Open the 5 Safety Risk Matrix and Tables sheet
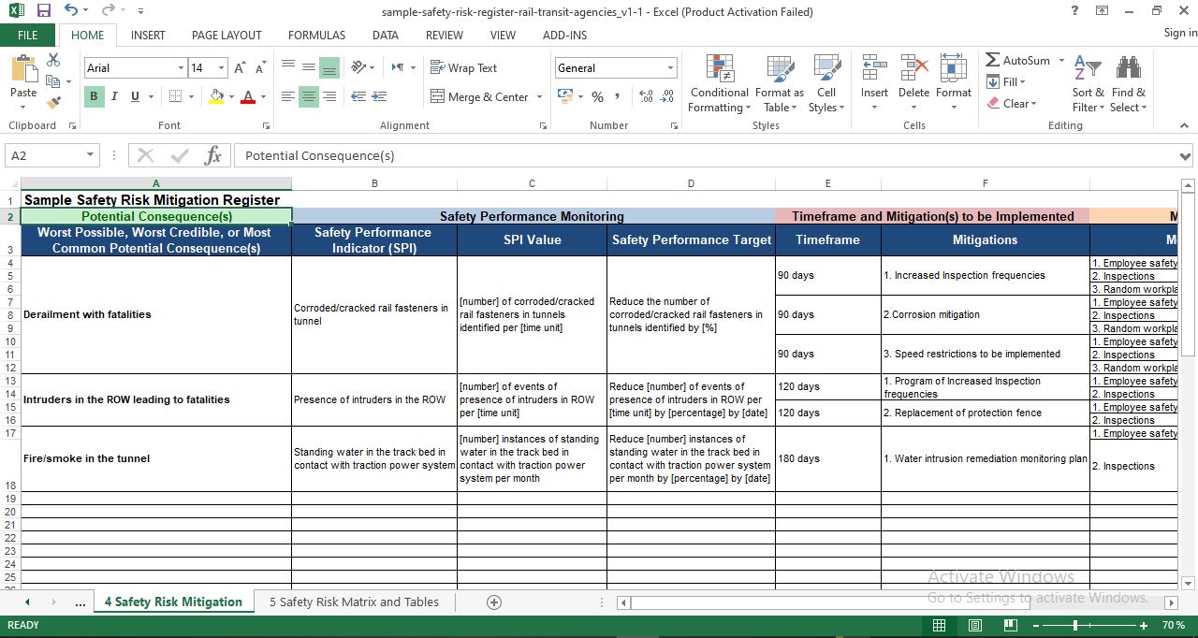 (354, 602)
